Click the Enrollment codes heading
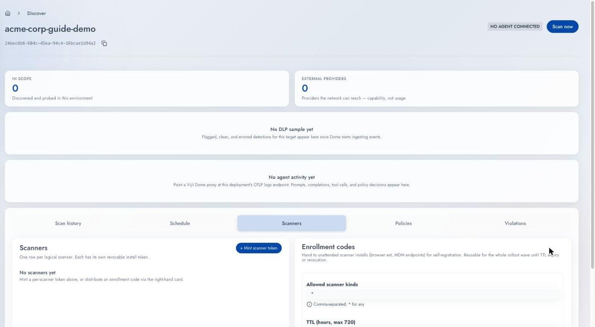Viewport: 595px width, 327px height. pyautogui.click(x=328, y=247)
